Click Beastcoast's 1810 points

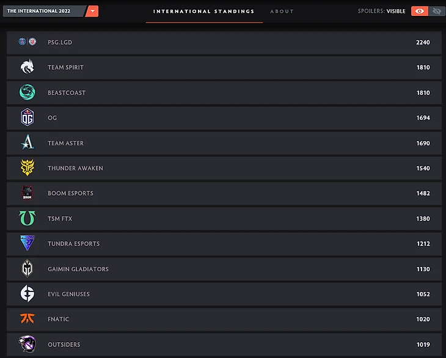click(x=423, y=93)
